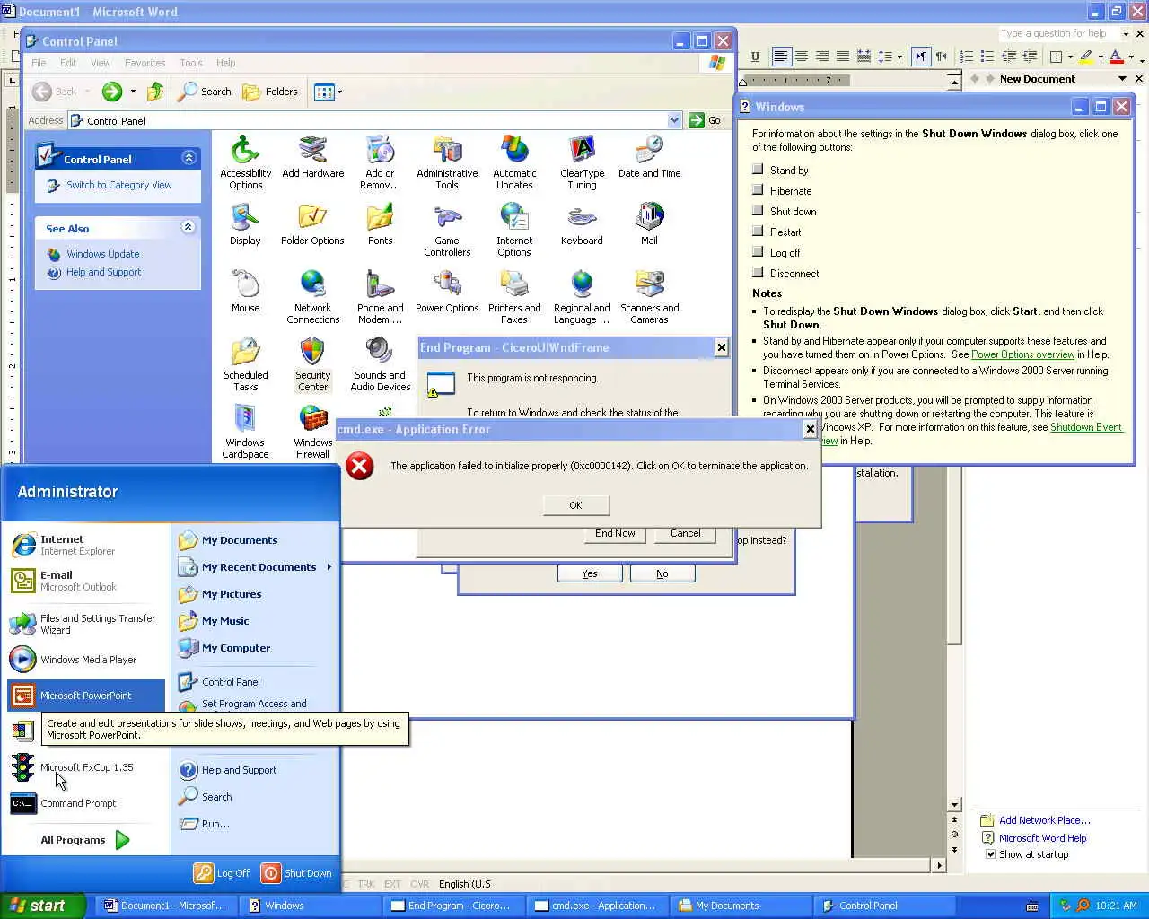
Task: Open Regional and Language Options icon
Action: tap(582, 297)
